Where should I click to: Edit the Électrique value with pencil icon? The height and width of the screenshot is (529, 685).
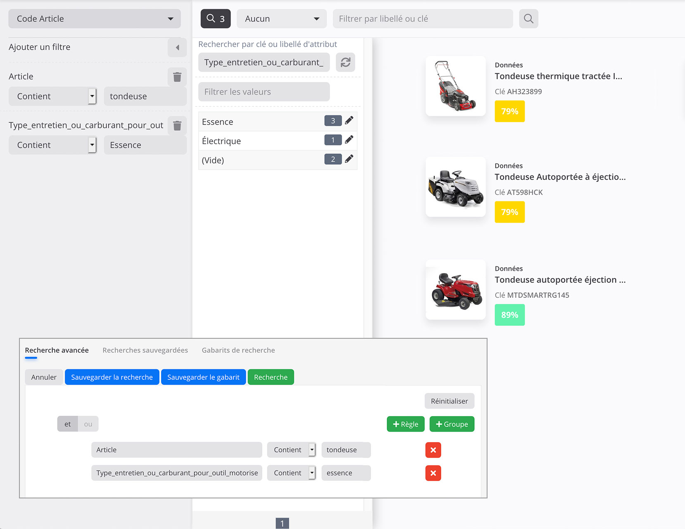tap(349, 140)
